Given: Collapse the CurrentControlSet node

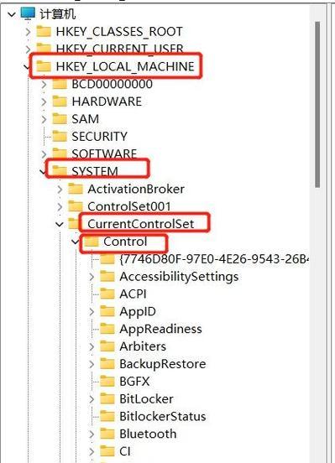Looking at the screenshot, I should 60,225.
